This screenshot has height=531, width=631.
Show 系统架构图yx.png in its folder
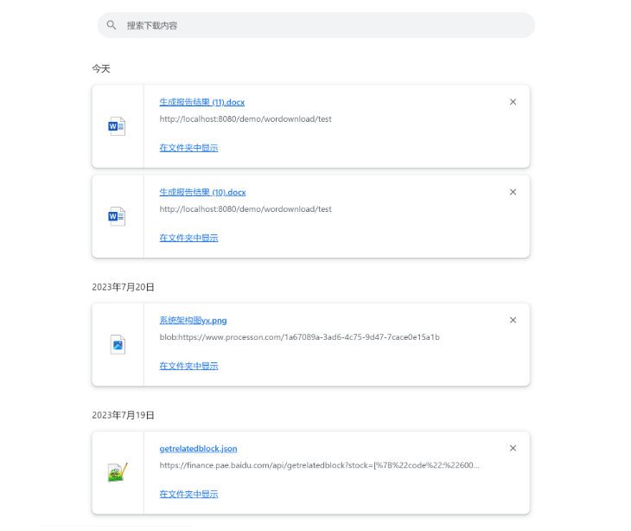click(x=188, y=366)
